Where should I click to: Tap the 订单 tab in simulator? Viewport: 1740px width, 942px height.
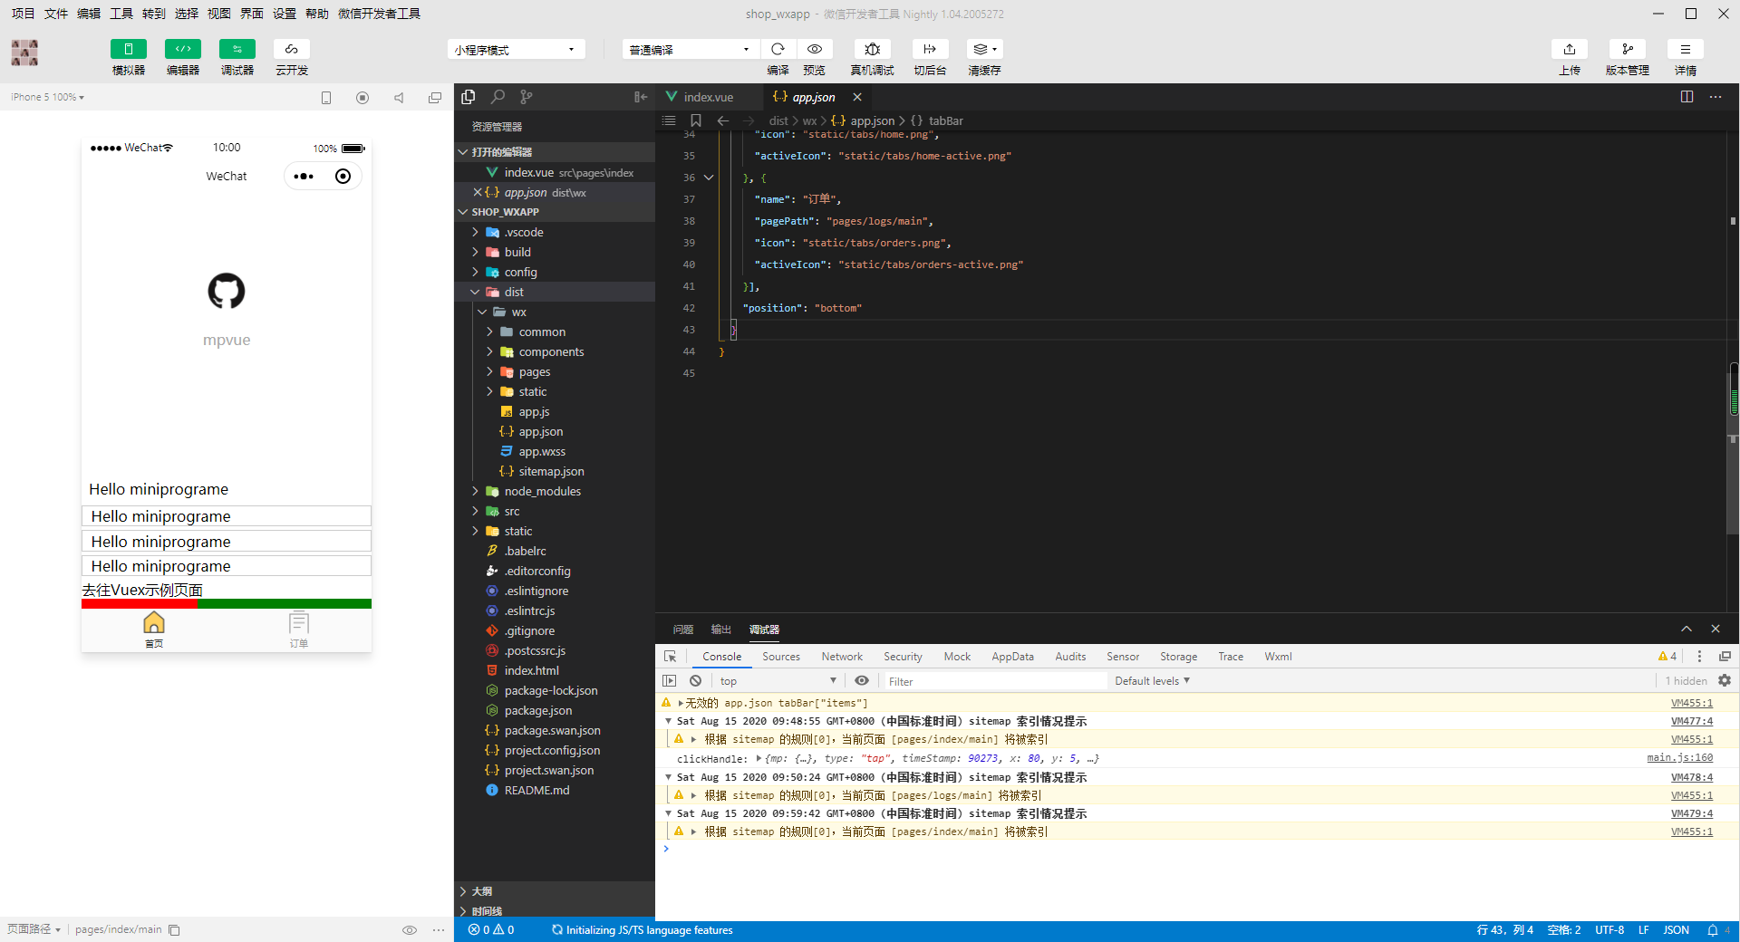(x=299, y=630)
